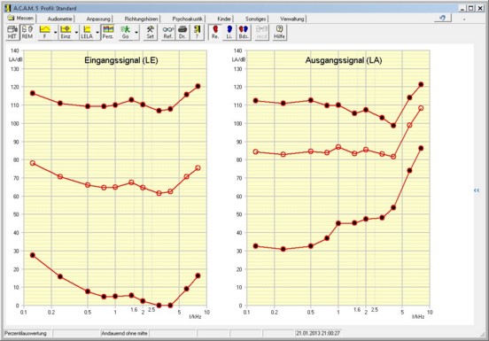Print using the Dr. printer icon

point(182,33)
